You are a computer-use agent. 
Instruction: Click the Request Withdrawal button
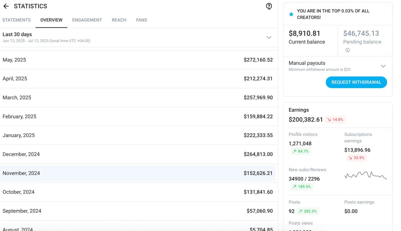[356, 82]
